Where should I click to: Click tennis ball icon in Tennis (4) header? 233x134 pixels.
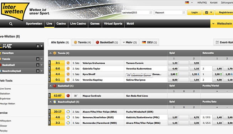55,53
